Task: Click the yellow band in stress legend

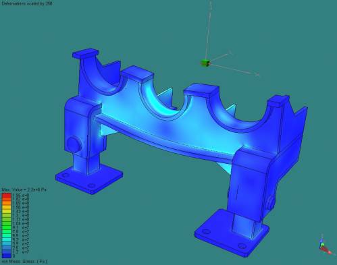Action: (x=6, y=211)
